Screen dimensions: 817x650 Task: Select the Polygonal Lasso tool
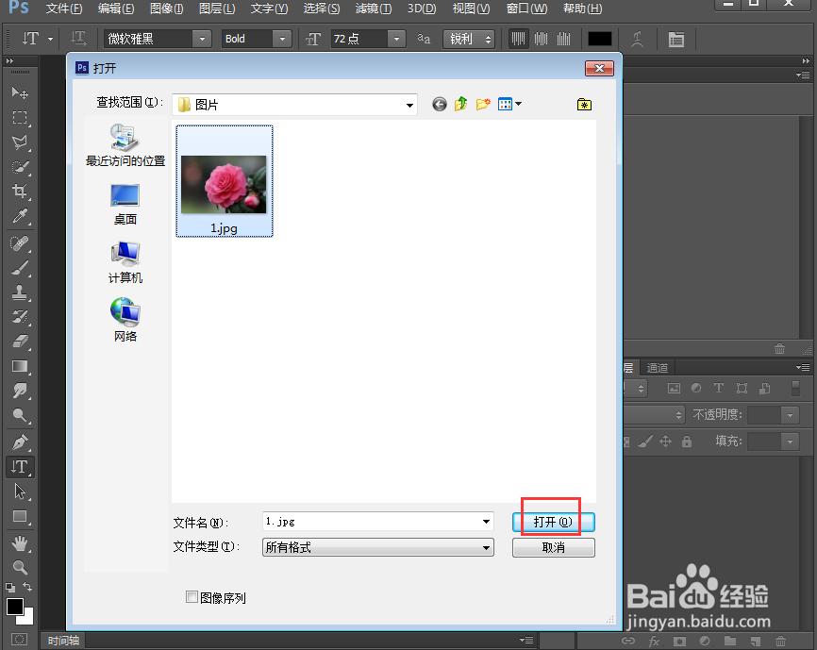click(20, 142)
